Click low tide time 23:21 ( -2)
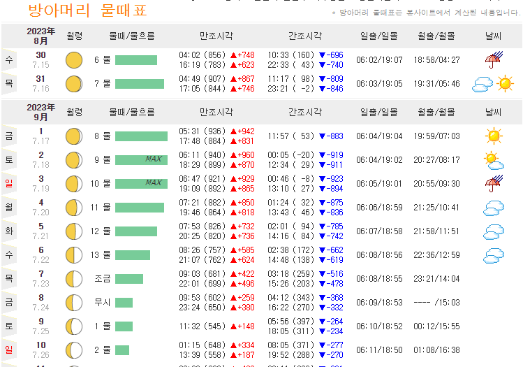Image resolution: width=523 pixels, height=367 pixels. (291, 89)
